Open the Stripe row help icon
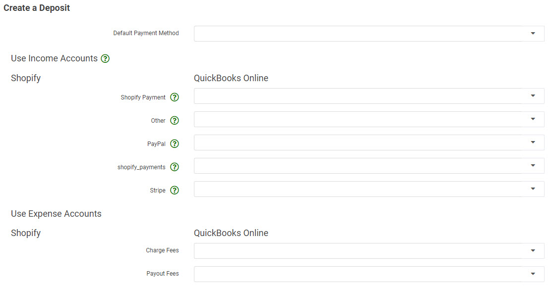The image size is (549, 287). point(175,191)
